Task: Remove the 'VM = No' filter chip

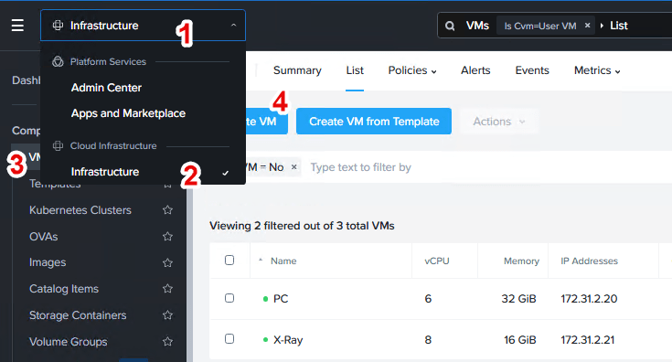Action: 294,167
